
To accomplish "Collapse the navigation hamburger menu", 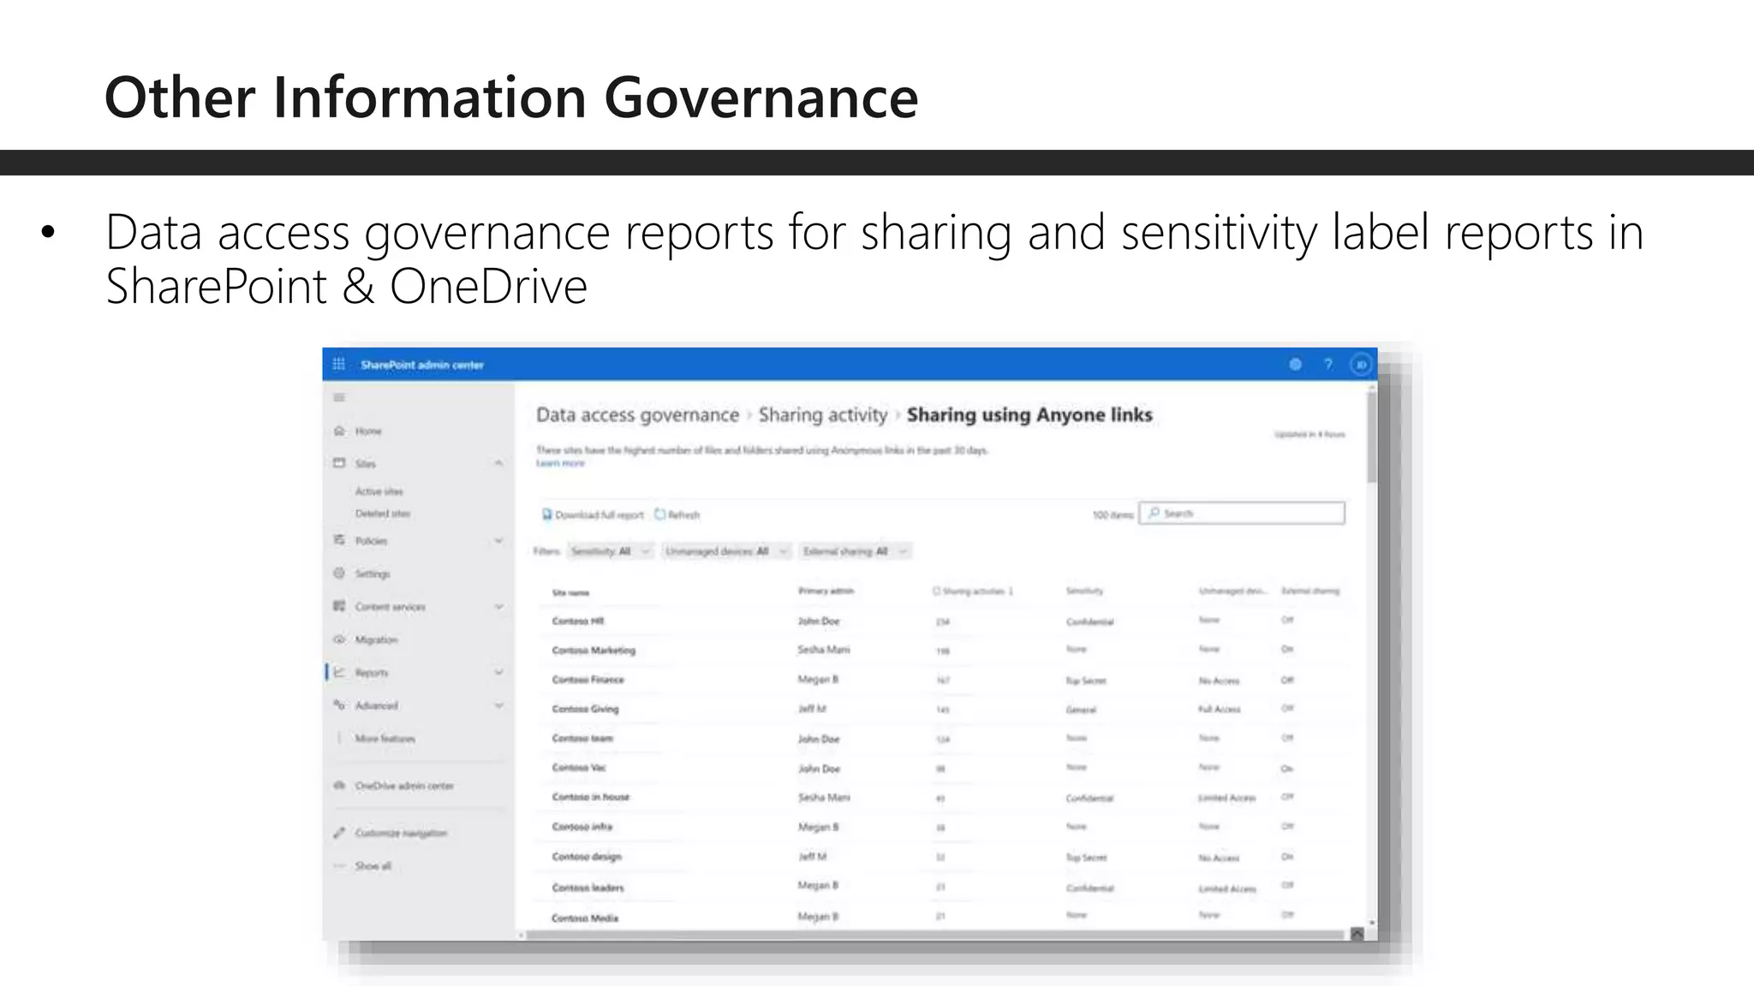I will click(339, 397).
